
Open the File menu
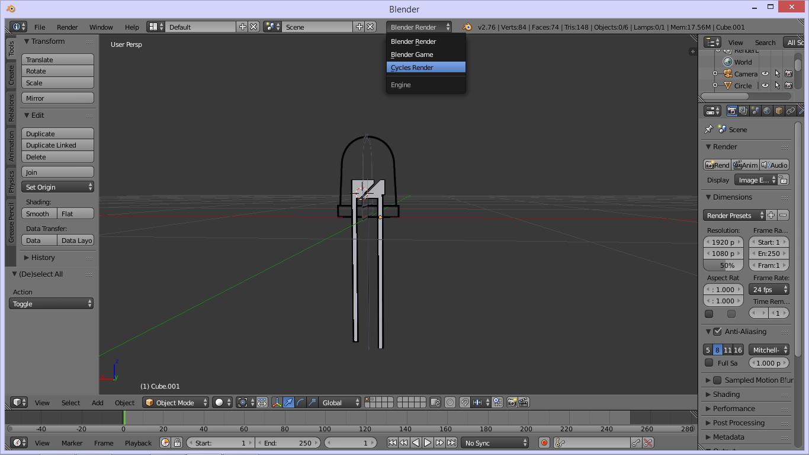point(40,27)
